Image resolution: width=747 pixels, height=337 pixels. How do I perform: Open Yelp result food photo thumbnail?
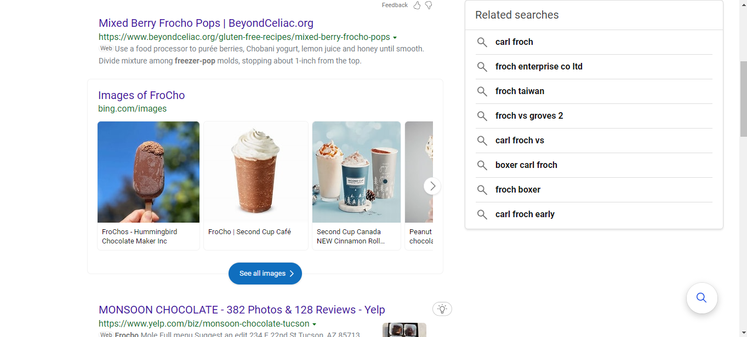pyautogui.click(x=404, y=330)
